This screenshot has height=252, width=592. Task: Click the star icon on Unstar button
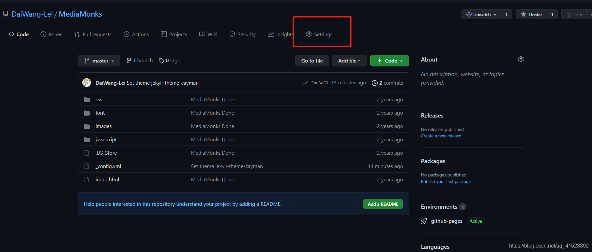[x=524, y=14]
